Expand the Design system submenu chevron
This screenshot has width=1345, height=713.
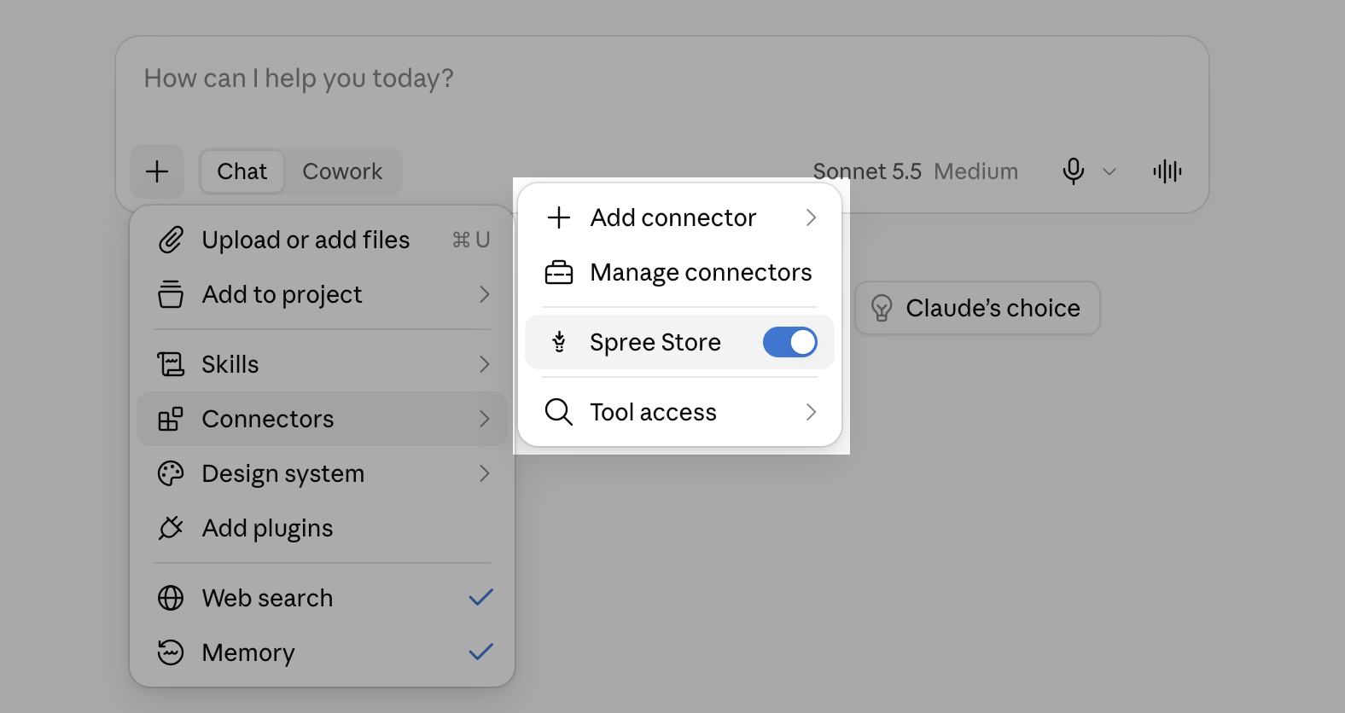485,473
